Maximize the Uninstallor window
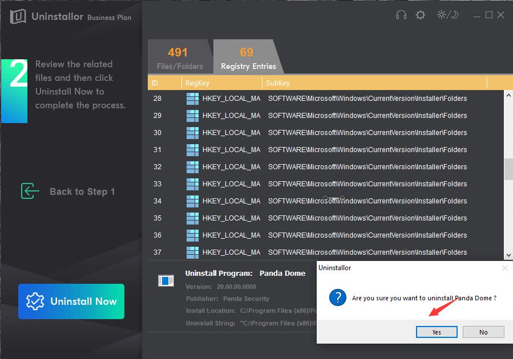The width and height of the screenshot is (513, 359). click(489, 15)
